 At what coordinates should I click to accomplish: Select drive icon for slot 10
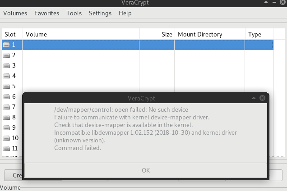pyautogui.click(x=6, y=138)
